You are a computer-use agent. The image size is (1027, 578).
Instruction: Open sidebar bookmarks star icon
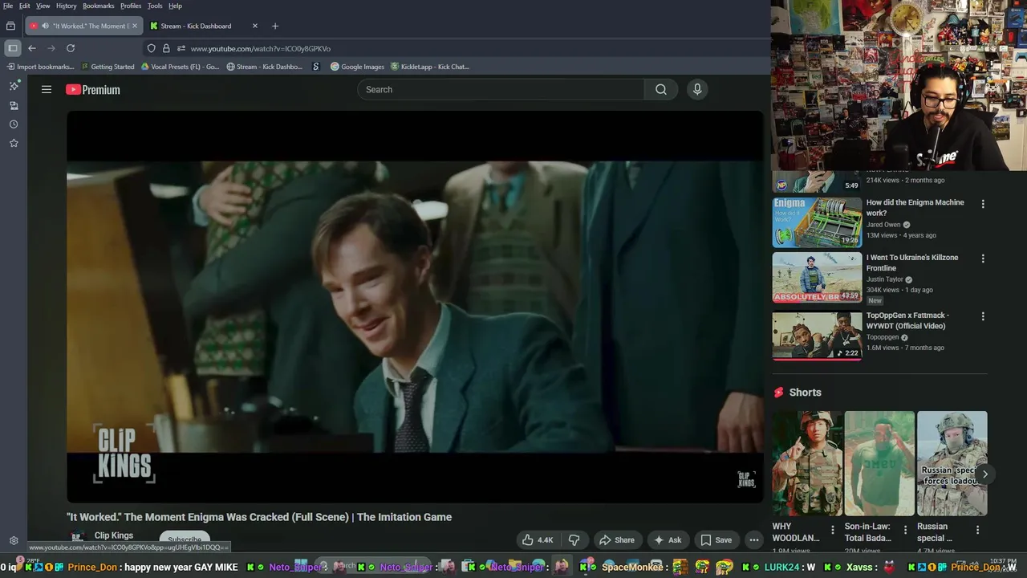tap(14, 143)
